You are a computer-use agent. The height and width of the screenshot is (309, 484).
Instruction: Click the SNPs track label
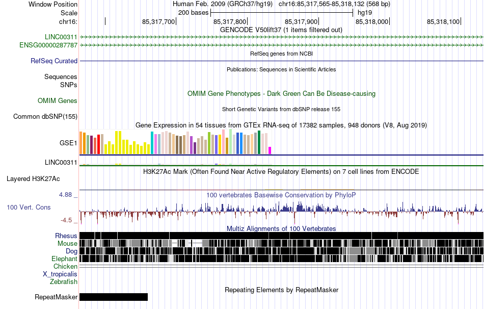(69, 85)
